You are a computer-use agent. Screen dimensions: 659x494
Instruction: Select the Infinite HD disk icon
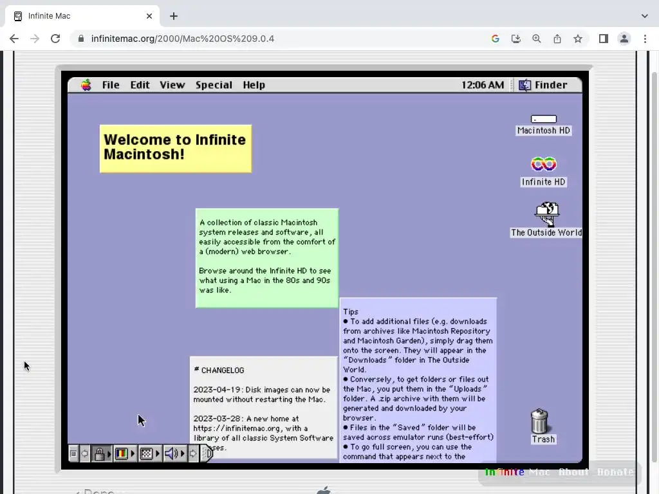[x=543, y=171]
